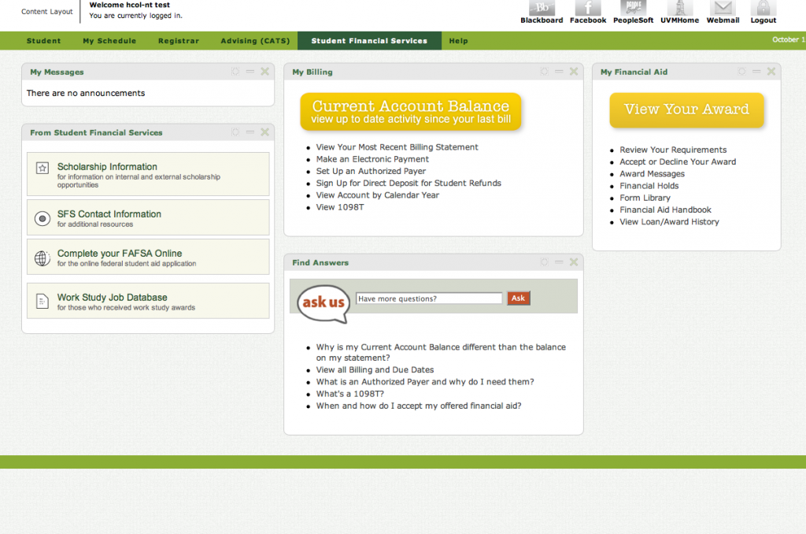
Task: Open the From Student Financial Services panel options
Action: (235, 132)
